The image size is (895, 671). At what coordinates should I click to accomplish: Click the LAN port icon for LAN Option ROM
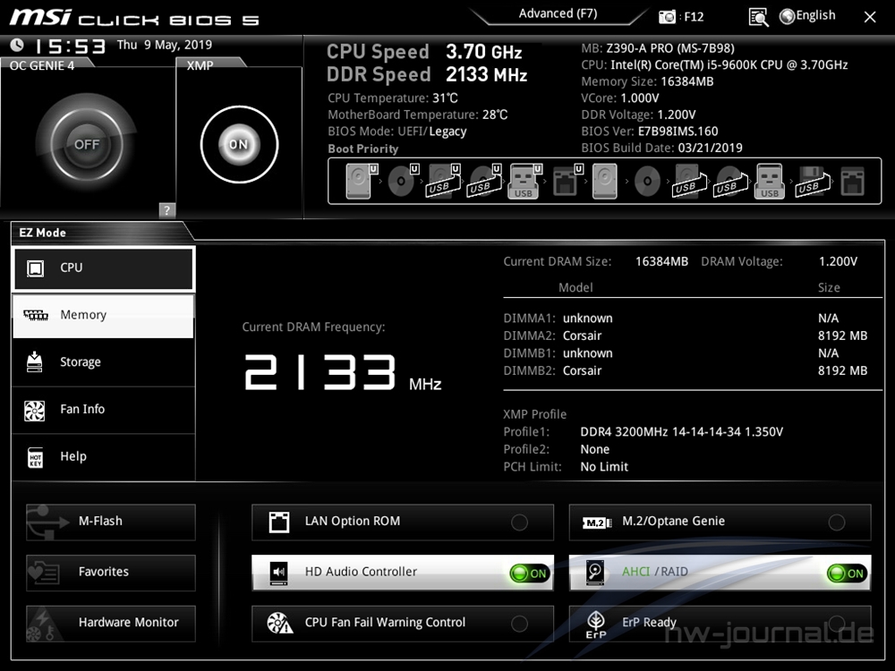279,522
